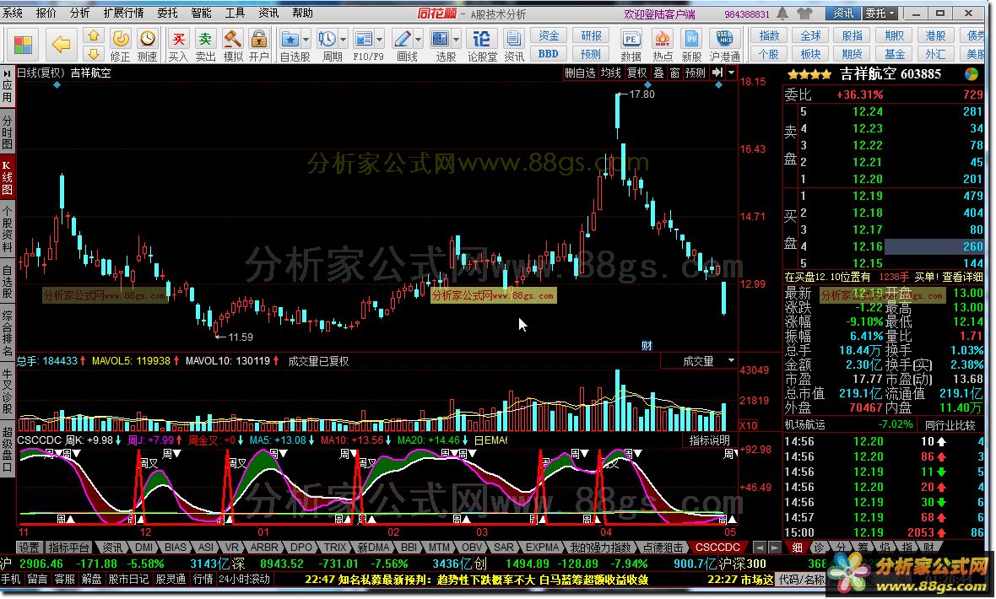The image size is (996, 599).
Task: Click the 测速 clock icon
Action: pyautogui.click(x=148, y=40)
